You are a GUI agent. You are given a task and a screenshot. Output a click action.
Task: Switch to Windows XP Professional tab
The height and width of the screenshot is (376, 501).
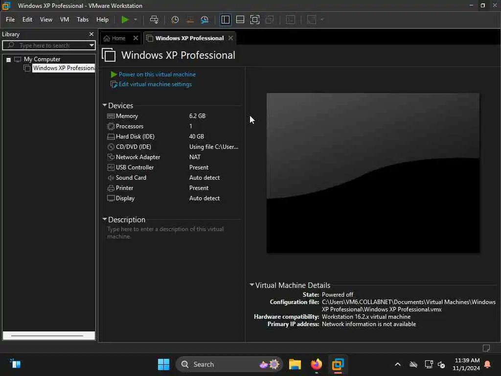(x=189, y=38)
